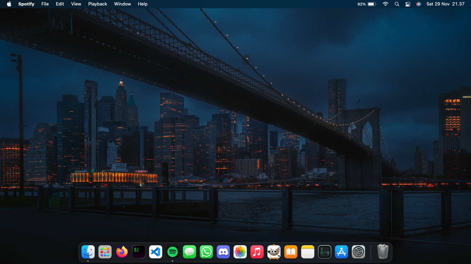This screenshot has height=264, width=471.
Task: Activate Siri from the menu bar
Action: (x=418, y=4)
